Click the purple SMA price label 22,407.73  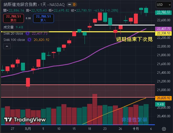(x=163, y=29)
